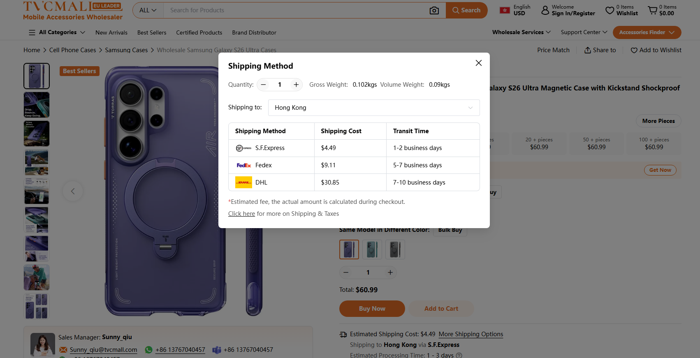Type in the Search for Products field
Screen dimensions: 700x358
coord(294,10)
